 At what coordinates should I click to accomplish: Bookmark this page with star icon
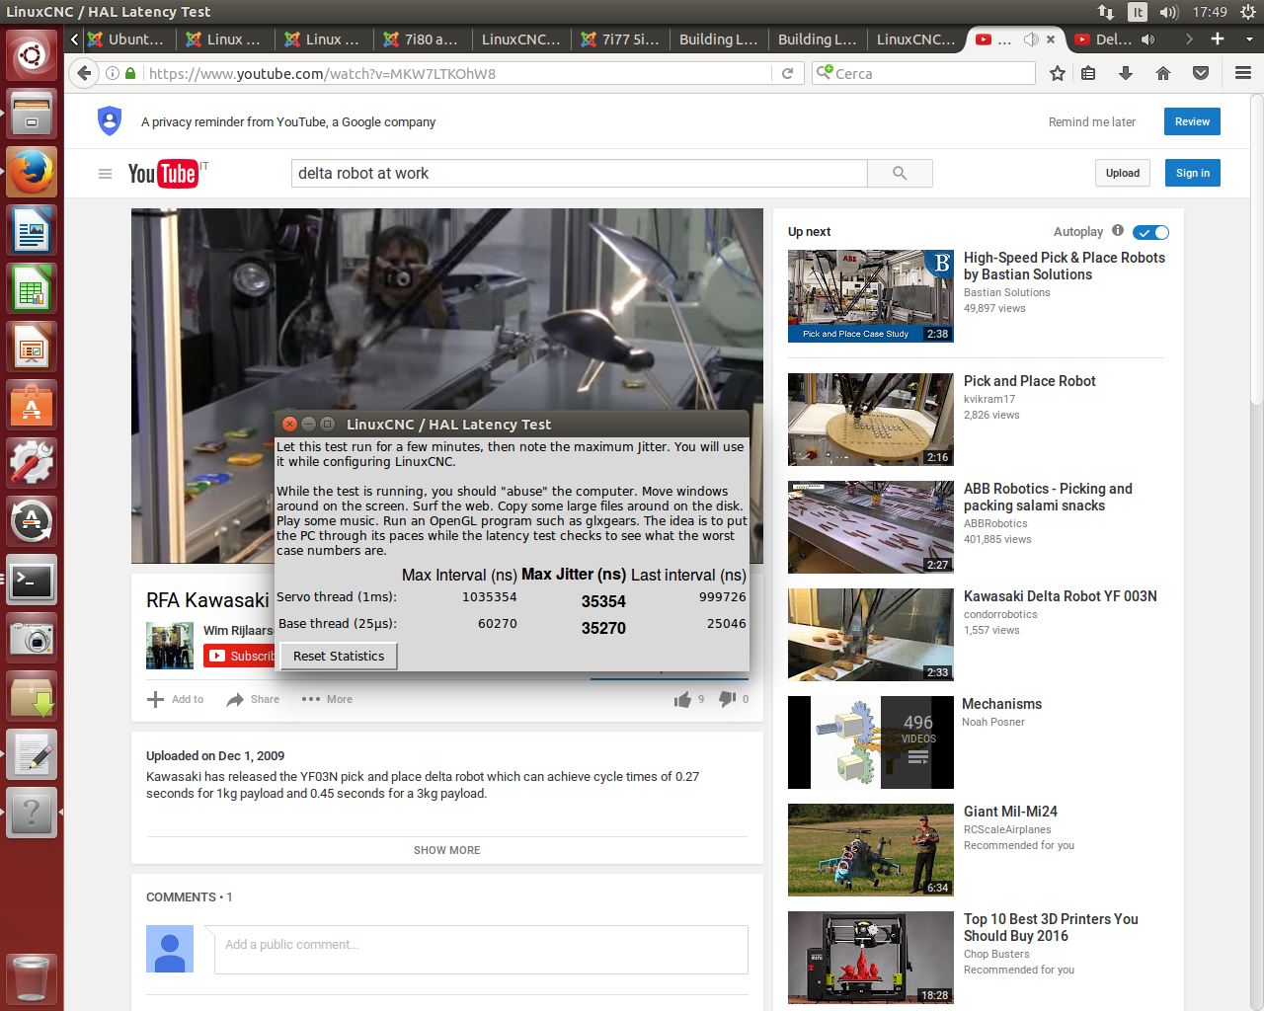coord(1058,73)
